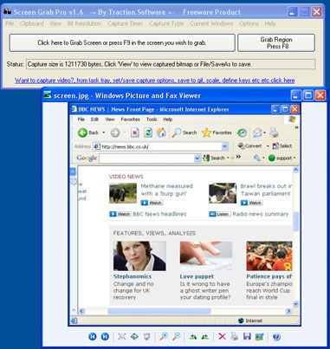Click the Grab Screen F9 button
Viewport: 330px width, 349px height.
coord(122,42)
